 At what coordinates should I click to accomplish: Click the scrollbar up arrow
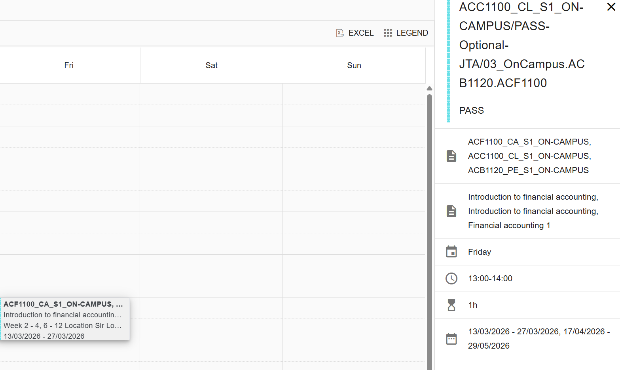[x=429, y=89]
